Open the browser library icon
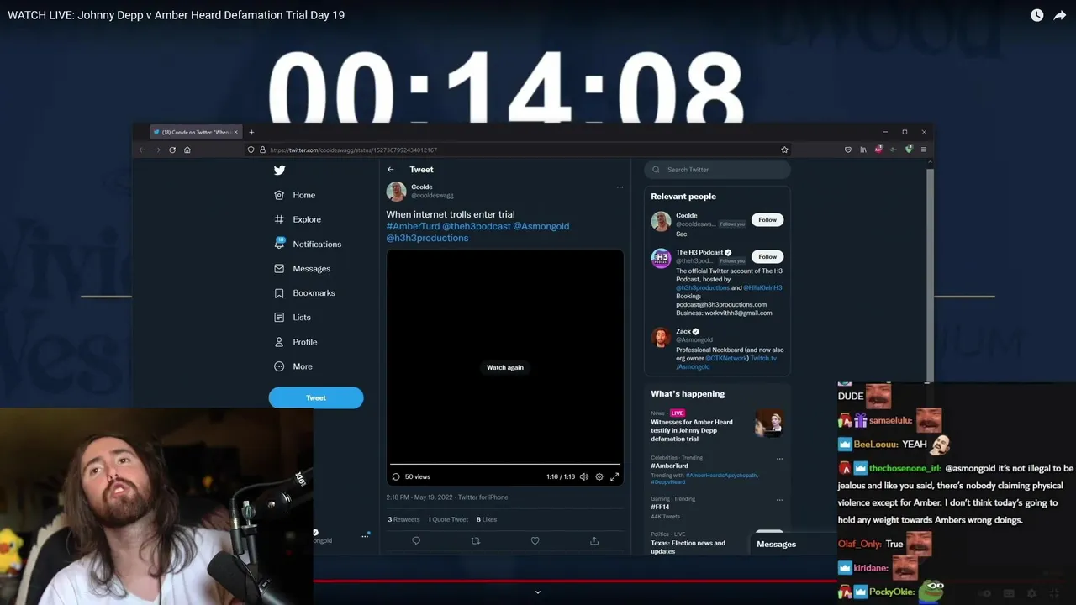 (x=863, y=150)
